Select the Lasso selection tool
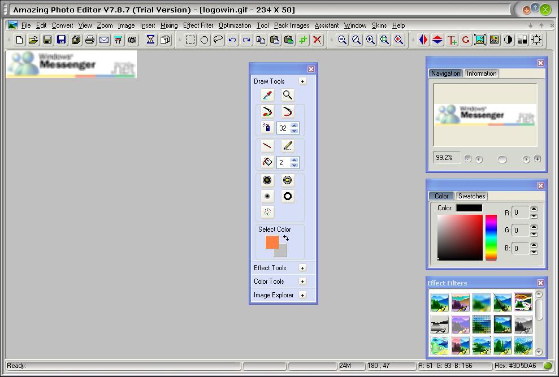559x377 pixels. [x=218, y=40]
